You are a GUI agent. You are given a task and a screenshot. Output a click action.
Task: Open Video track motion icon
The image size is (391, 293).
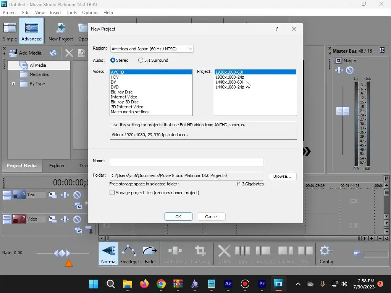pyautogui.click(x=52, y=219)
